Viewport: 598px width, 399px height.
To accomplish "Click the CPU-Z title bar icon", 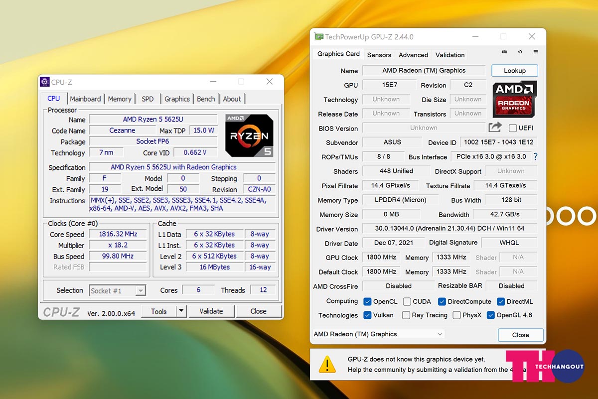I will (44, 82).
